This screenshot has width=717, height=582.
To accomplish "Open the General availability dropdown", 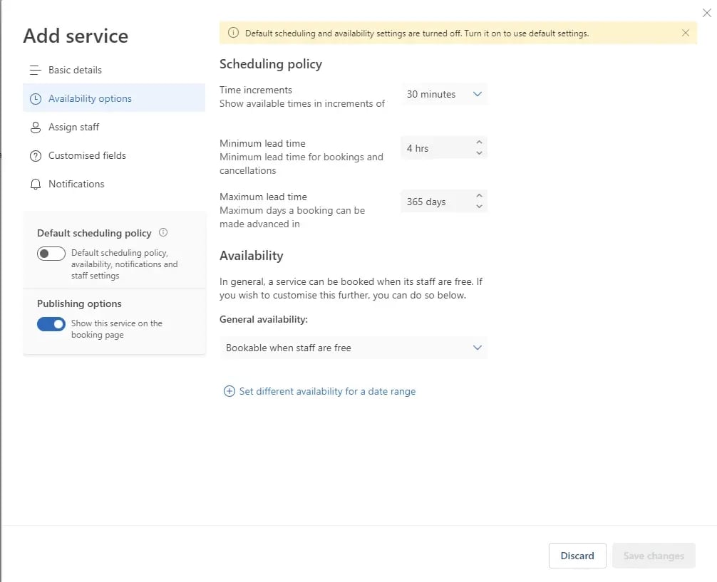I will coord(478,348).
